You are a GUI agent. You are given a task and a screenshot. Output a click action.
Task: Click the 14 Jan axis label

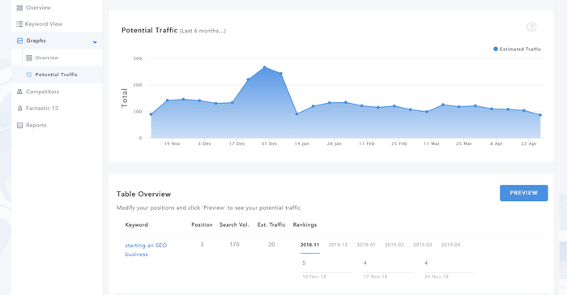[301, 143]
